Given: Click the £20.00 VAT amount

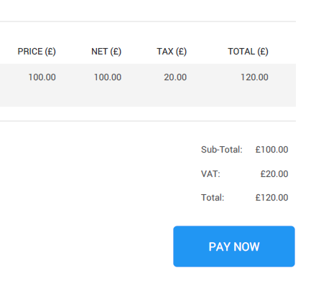Looking at the screenshot, I should click(274, 174).
